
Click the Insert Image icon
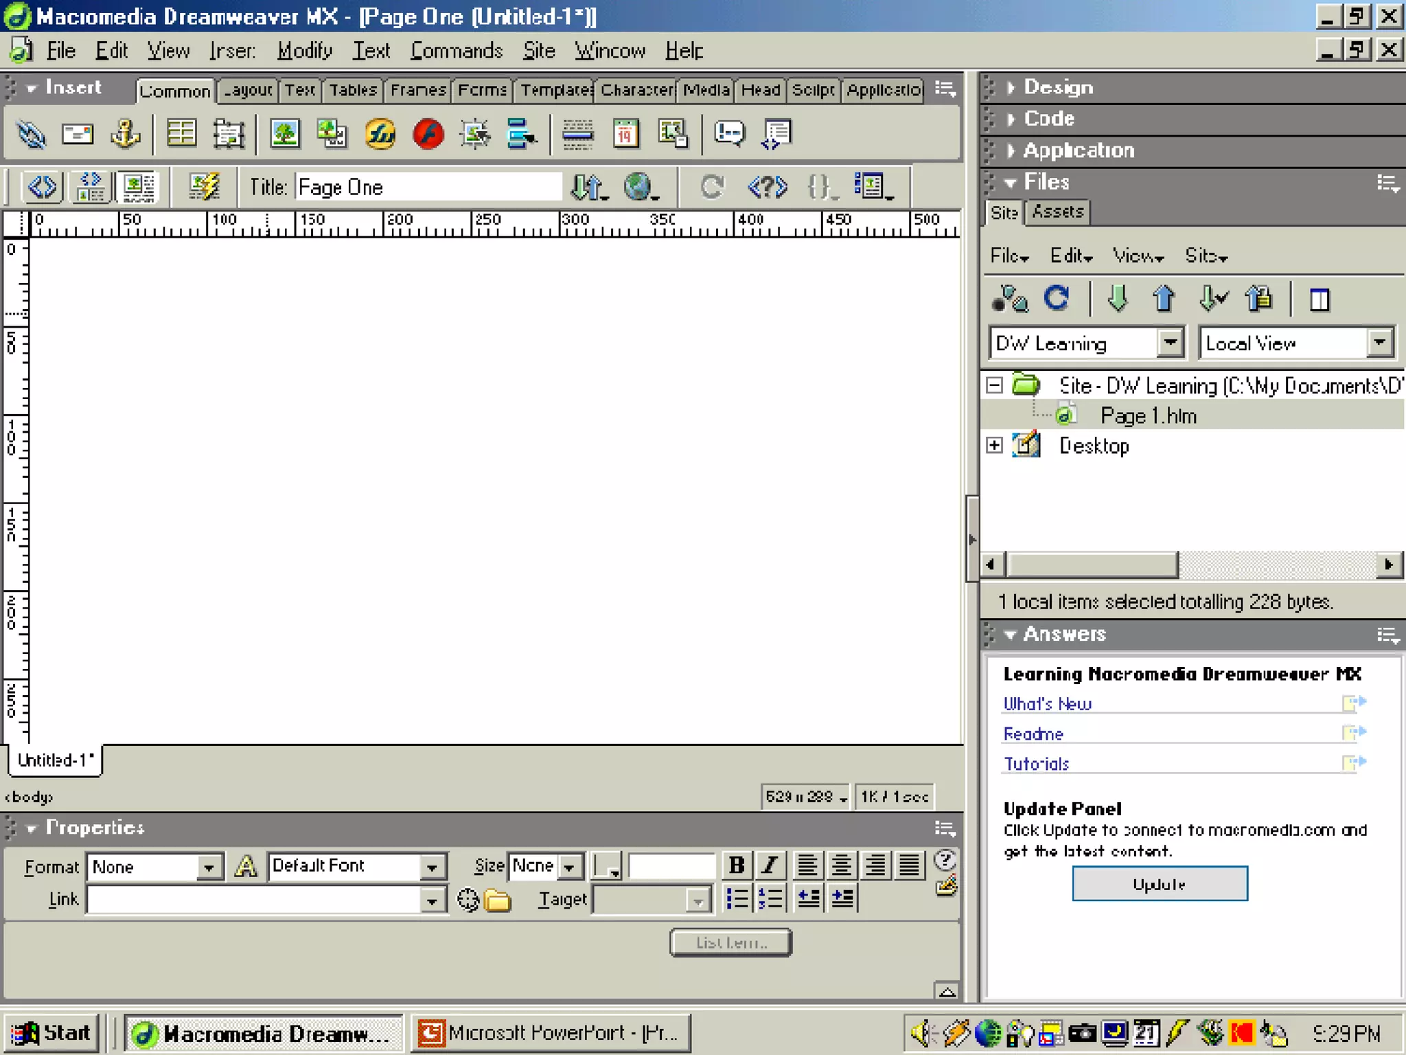[284, 133]
